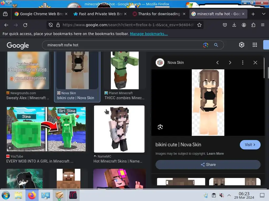
Task: Open EVERY MOB INTO A GIRL YouTube result
Action: pyautogui.click(x=40, y=161)
